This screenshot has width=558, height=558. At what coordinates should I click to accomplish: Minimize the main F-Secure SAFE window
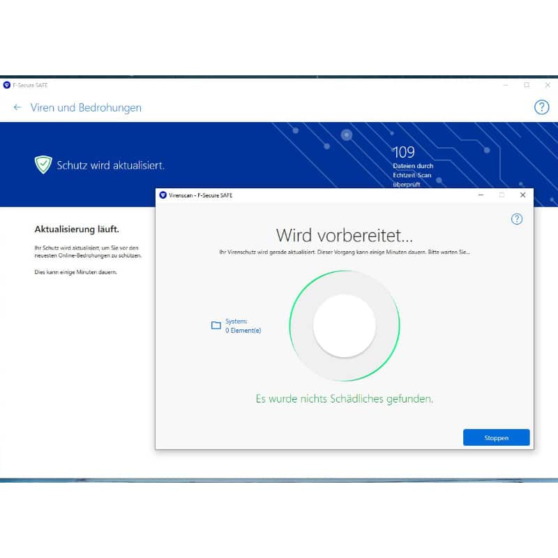(505, 85)
